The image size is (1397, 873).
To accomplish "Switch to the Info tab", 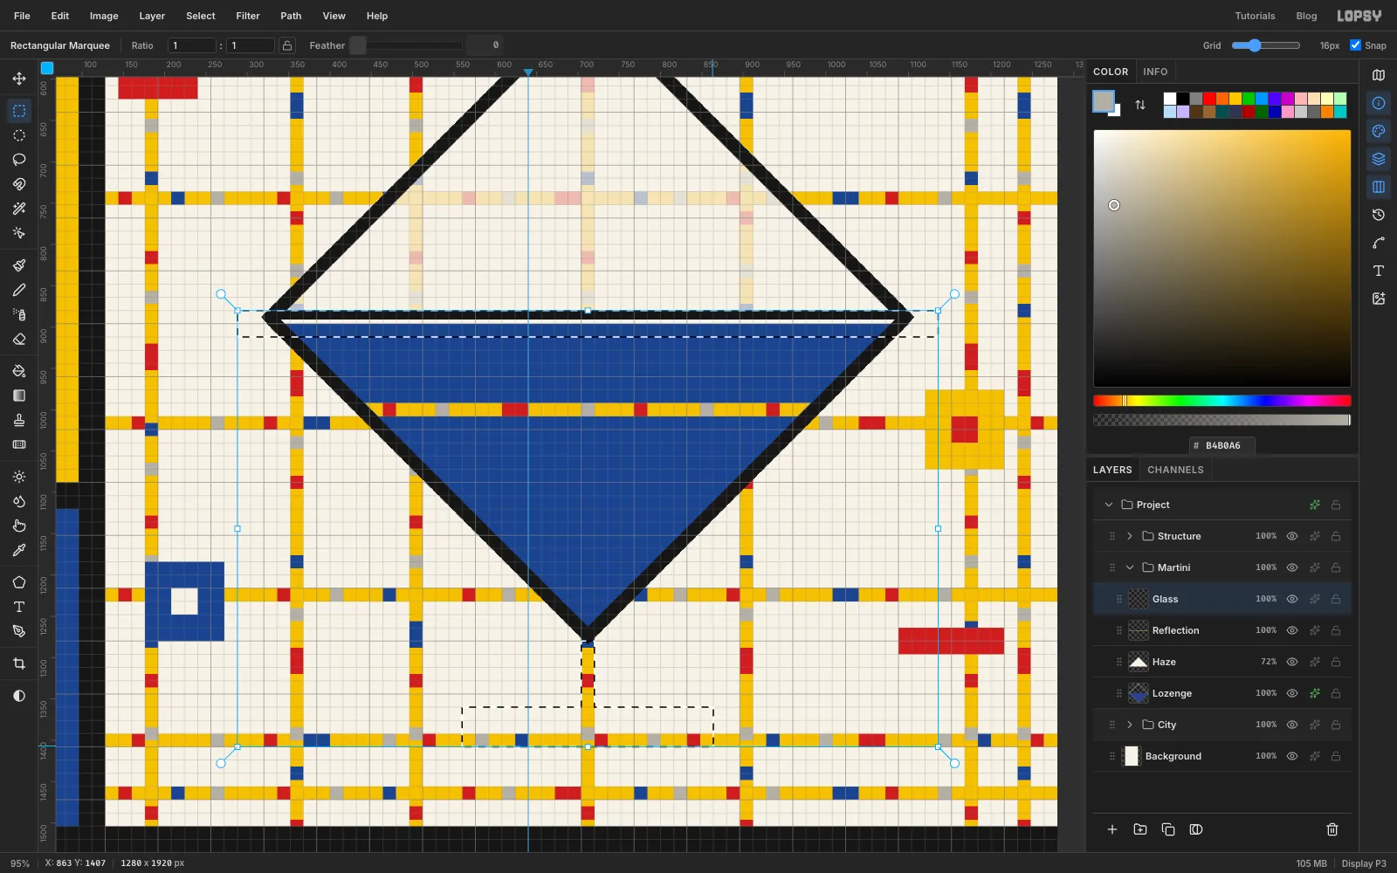I will tap(1155, 72).
